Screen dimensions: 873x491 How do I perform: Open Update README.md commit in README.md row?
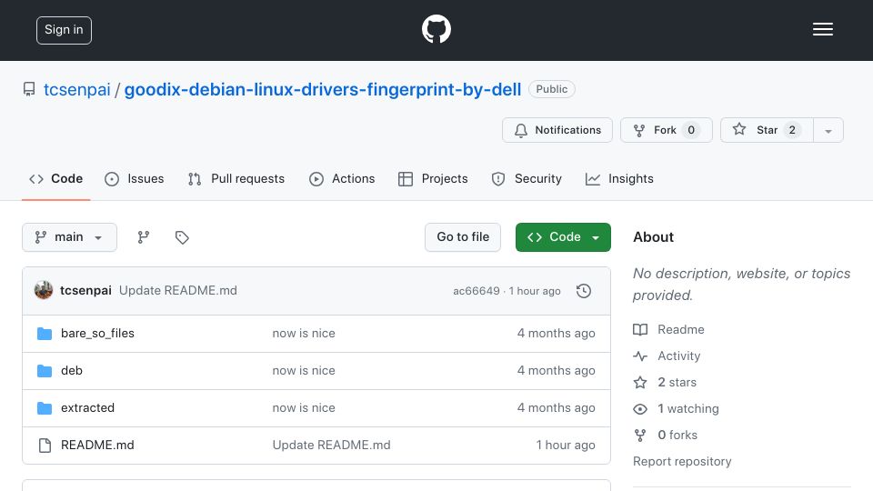[331, 446]
